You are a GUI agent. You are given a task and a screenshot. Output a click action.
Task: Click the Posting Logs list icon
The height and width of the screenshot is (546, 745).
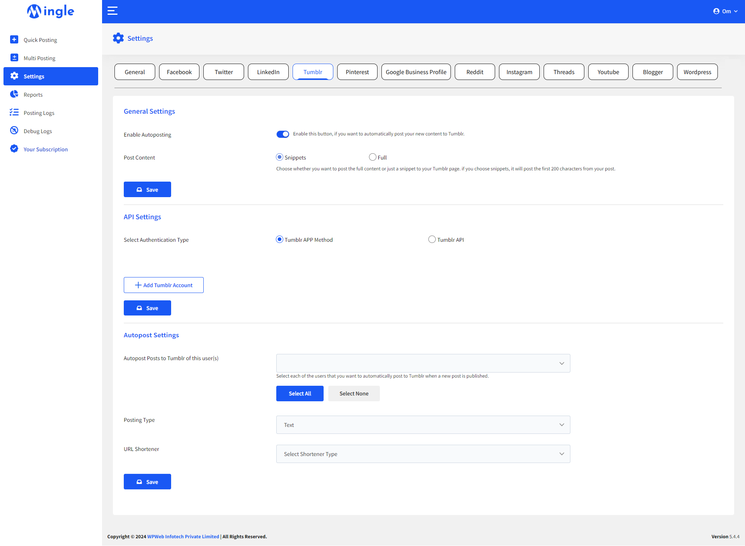(x=14, y=113)
